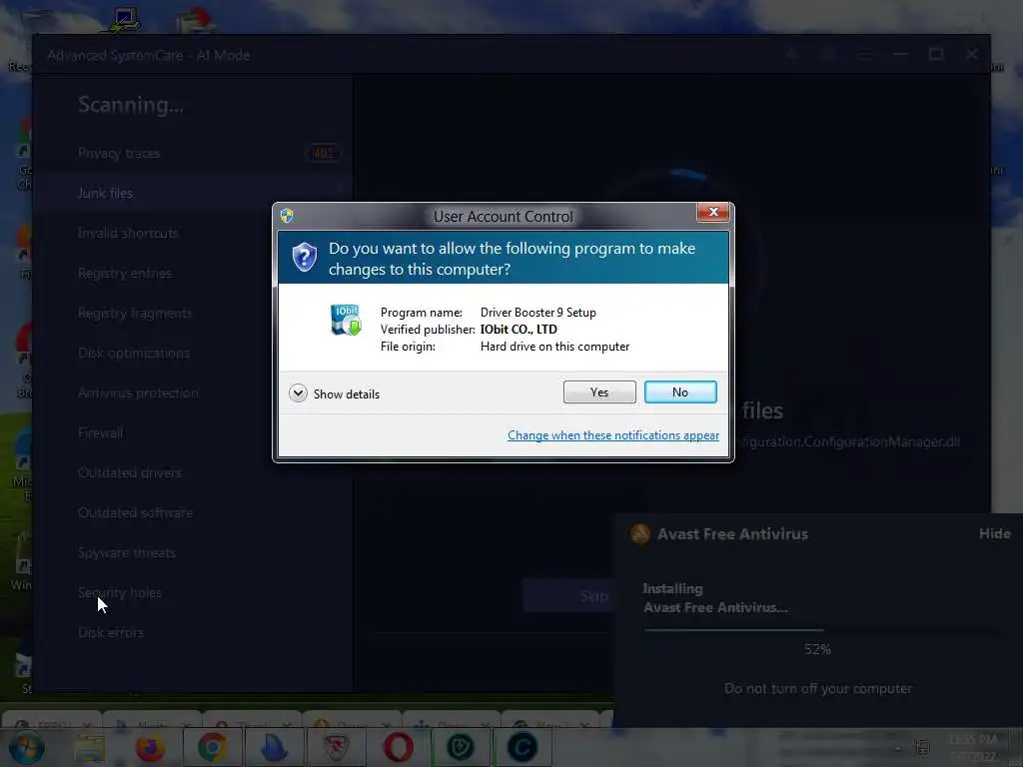Open Windows Explorer from the taskbar
Image resolution: width=1023 pixels, height=767 pixels.
89,748
